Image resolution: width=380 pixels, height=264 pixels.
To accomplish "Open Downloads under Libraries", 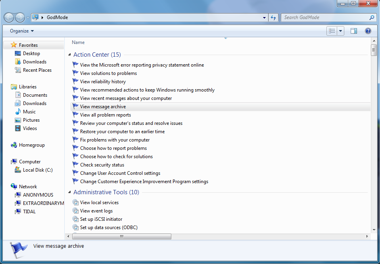I will coord(35,103).
